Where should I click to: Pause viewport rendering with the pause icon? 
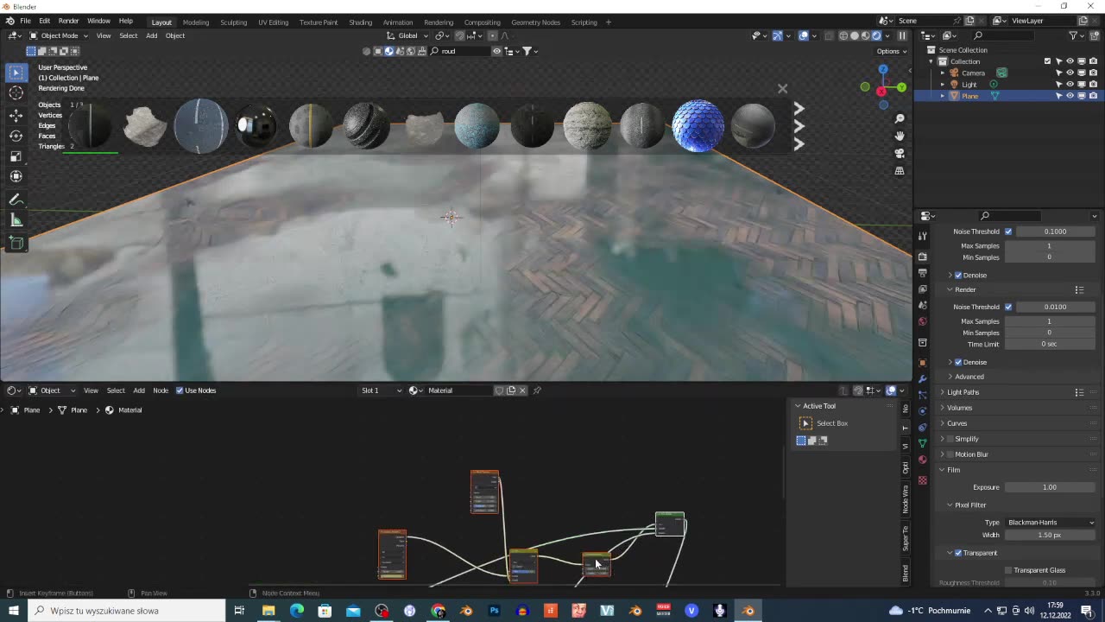pyautogui.click(x=902, y=35)
